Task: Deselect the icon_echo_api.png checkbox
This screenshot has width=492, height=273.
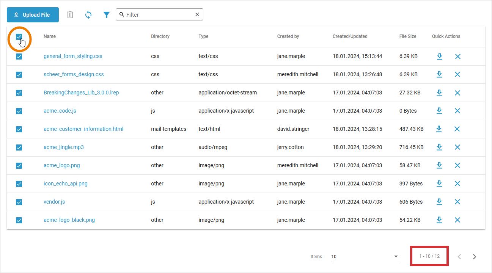Action: coord(19,184)
